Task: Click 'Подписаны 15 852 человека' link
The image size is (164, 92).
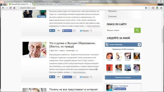Action: click(123, 49)
